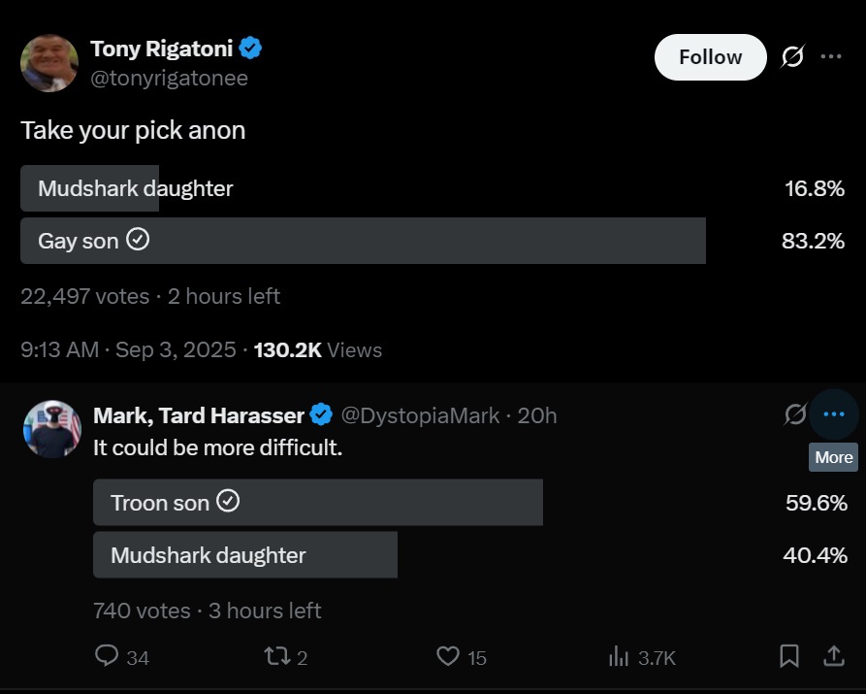Like the reply using the heart icon

447,657
